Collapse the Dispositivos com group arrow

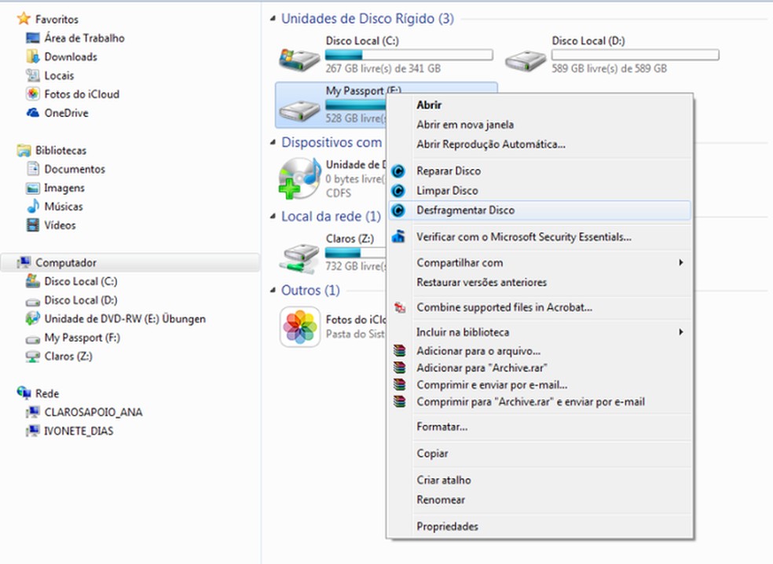point(273,142)
